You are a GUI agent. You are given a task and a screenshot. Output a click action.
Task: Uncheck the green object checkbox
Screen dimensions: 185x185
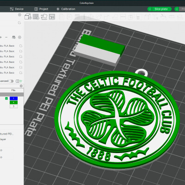pos(6,99)
